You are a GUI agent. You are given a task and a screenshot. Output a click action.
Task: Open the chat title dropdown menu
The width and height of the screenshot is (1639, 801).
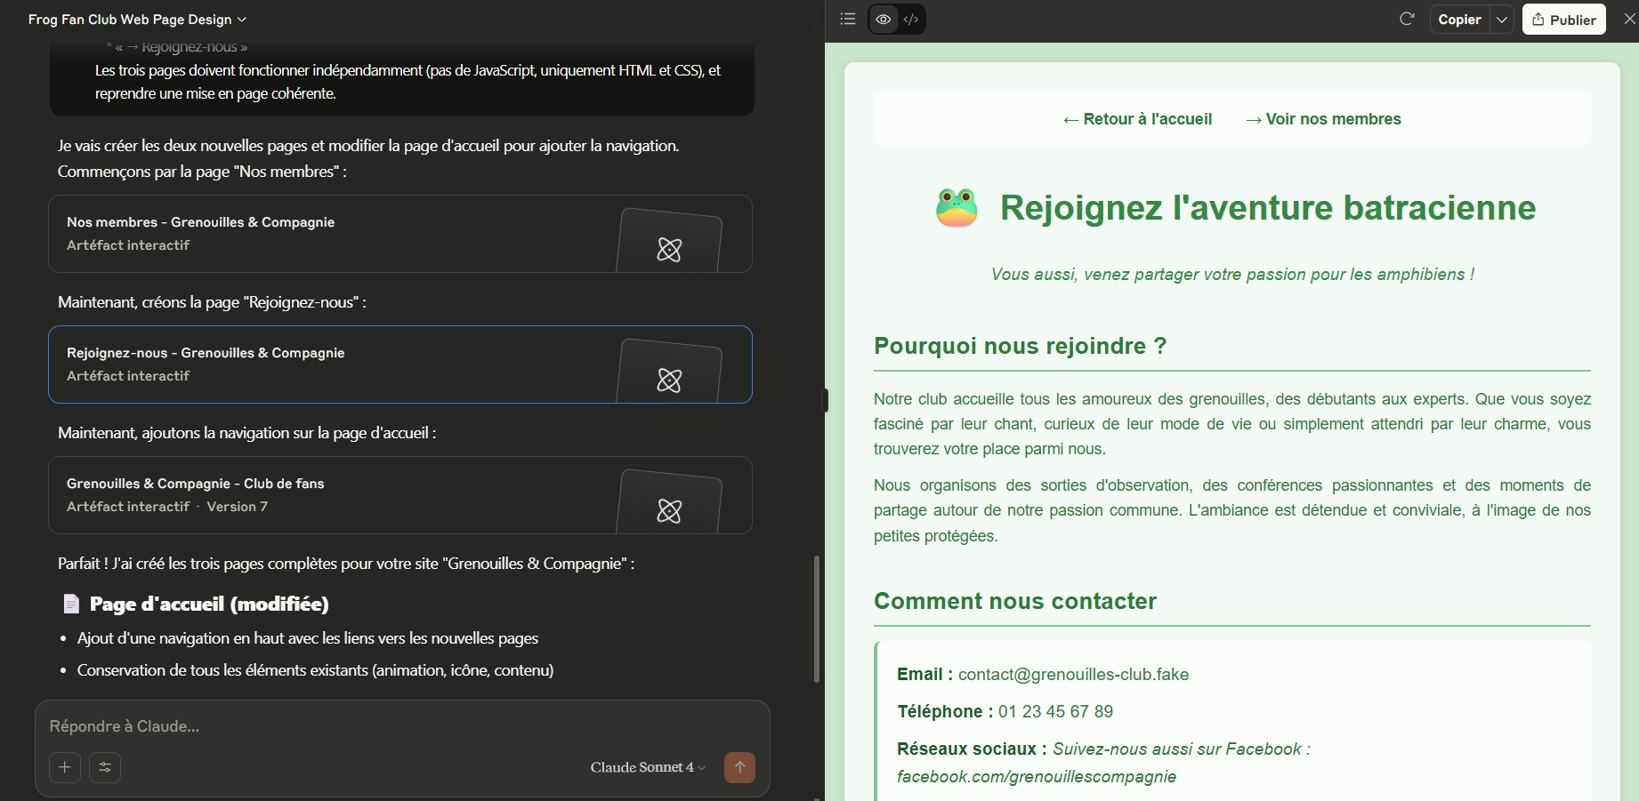coord(138,20)
